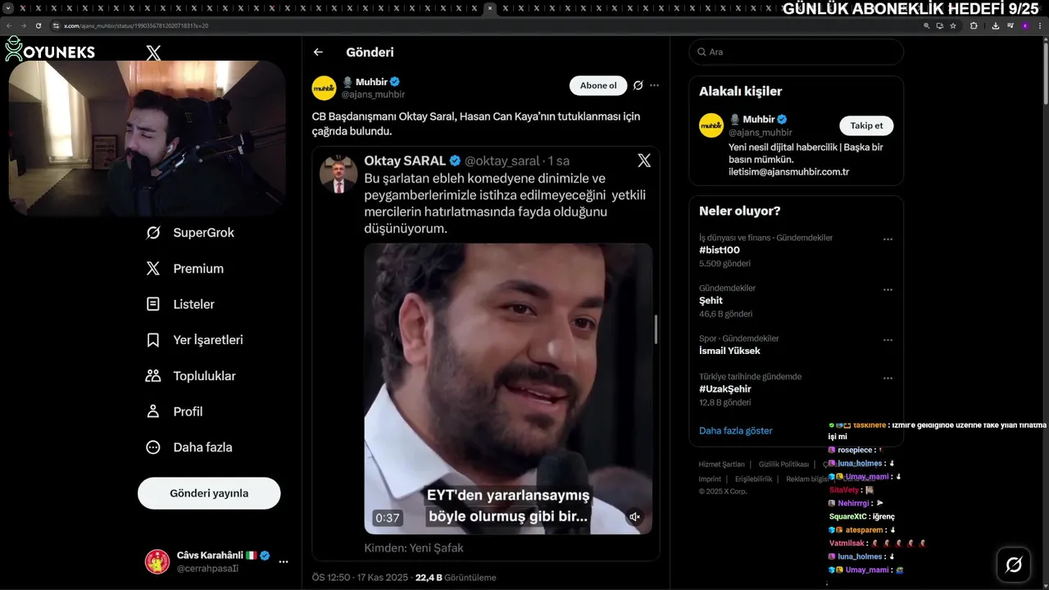Open the post's three-dot more menu
The height and width of the screenshot is (590, 1049).
(x=654, y=85)
